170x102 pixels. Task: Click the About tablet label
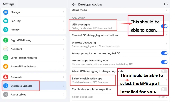[x=18, y=94]
